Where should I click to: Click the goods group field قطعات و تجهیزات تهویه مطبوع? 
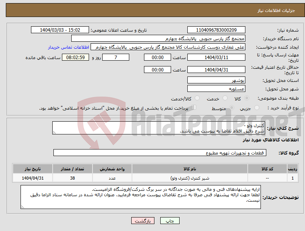click(160, 153)
